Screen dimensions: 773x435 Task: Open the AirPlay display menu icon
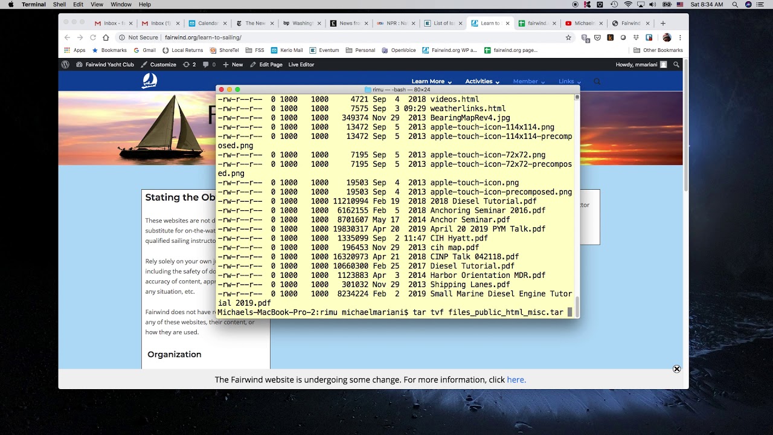(x=641, y=4)
